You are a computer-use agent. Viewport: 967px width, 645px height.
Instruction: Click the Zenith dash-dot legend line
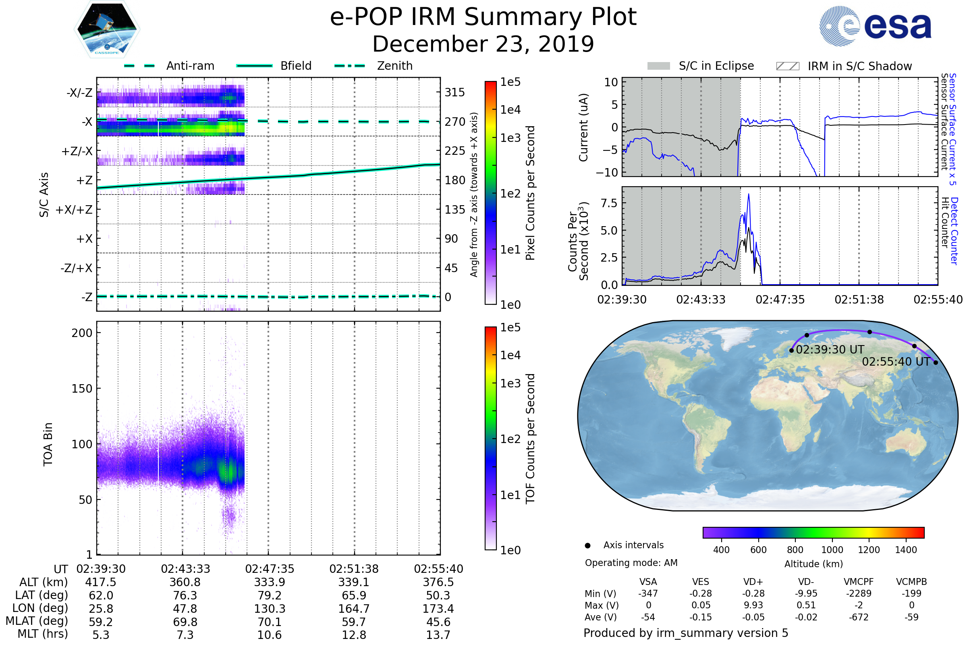[x=350, y=66]
